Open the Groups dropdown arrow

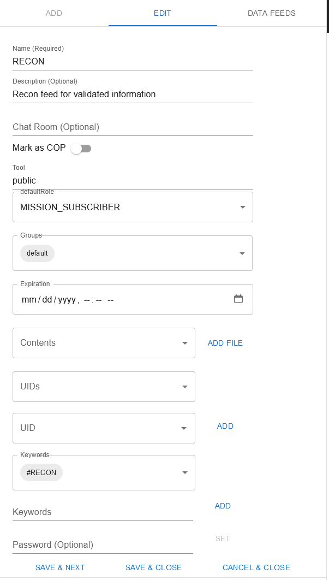pos(242,253)
